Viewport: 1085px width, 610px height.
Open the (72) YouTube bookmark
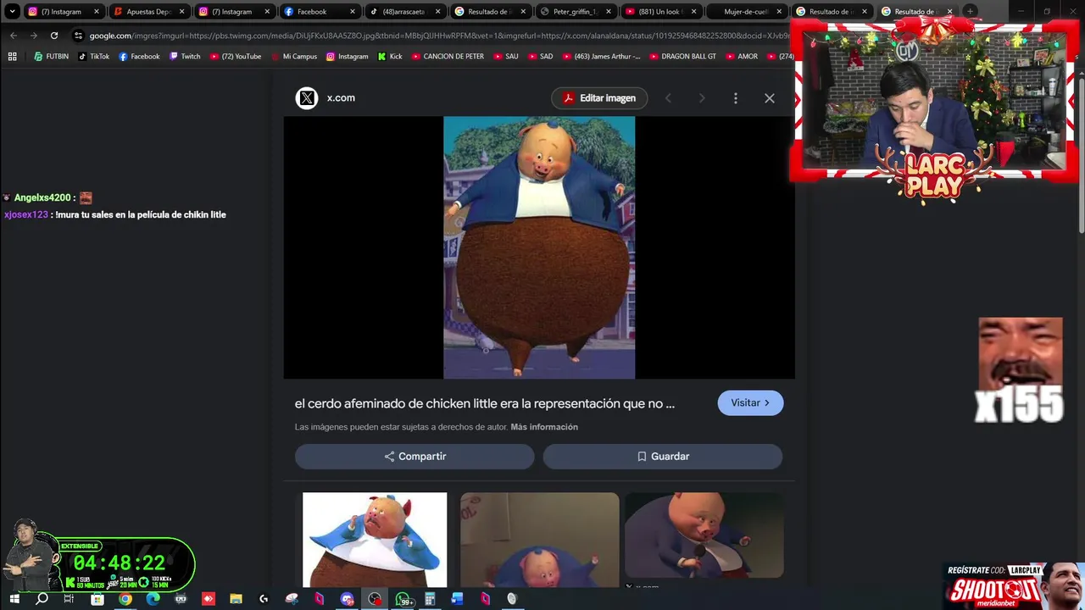(235, 57)
